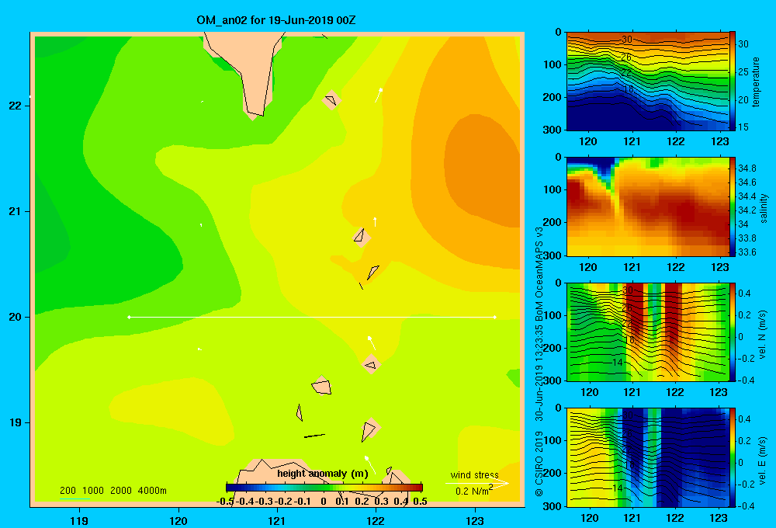Click the '0.2 N/m2' wind stress scale value
Viewport: 776px width, 528px height.
(473, 491)
